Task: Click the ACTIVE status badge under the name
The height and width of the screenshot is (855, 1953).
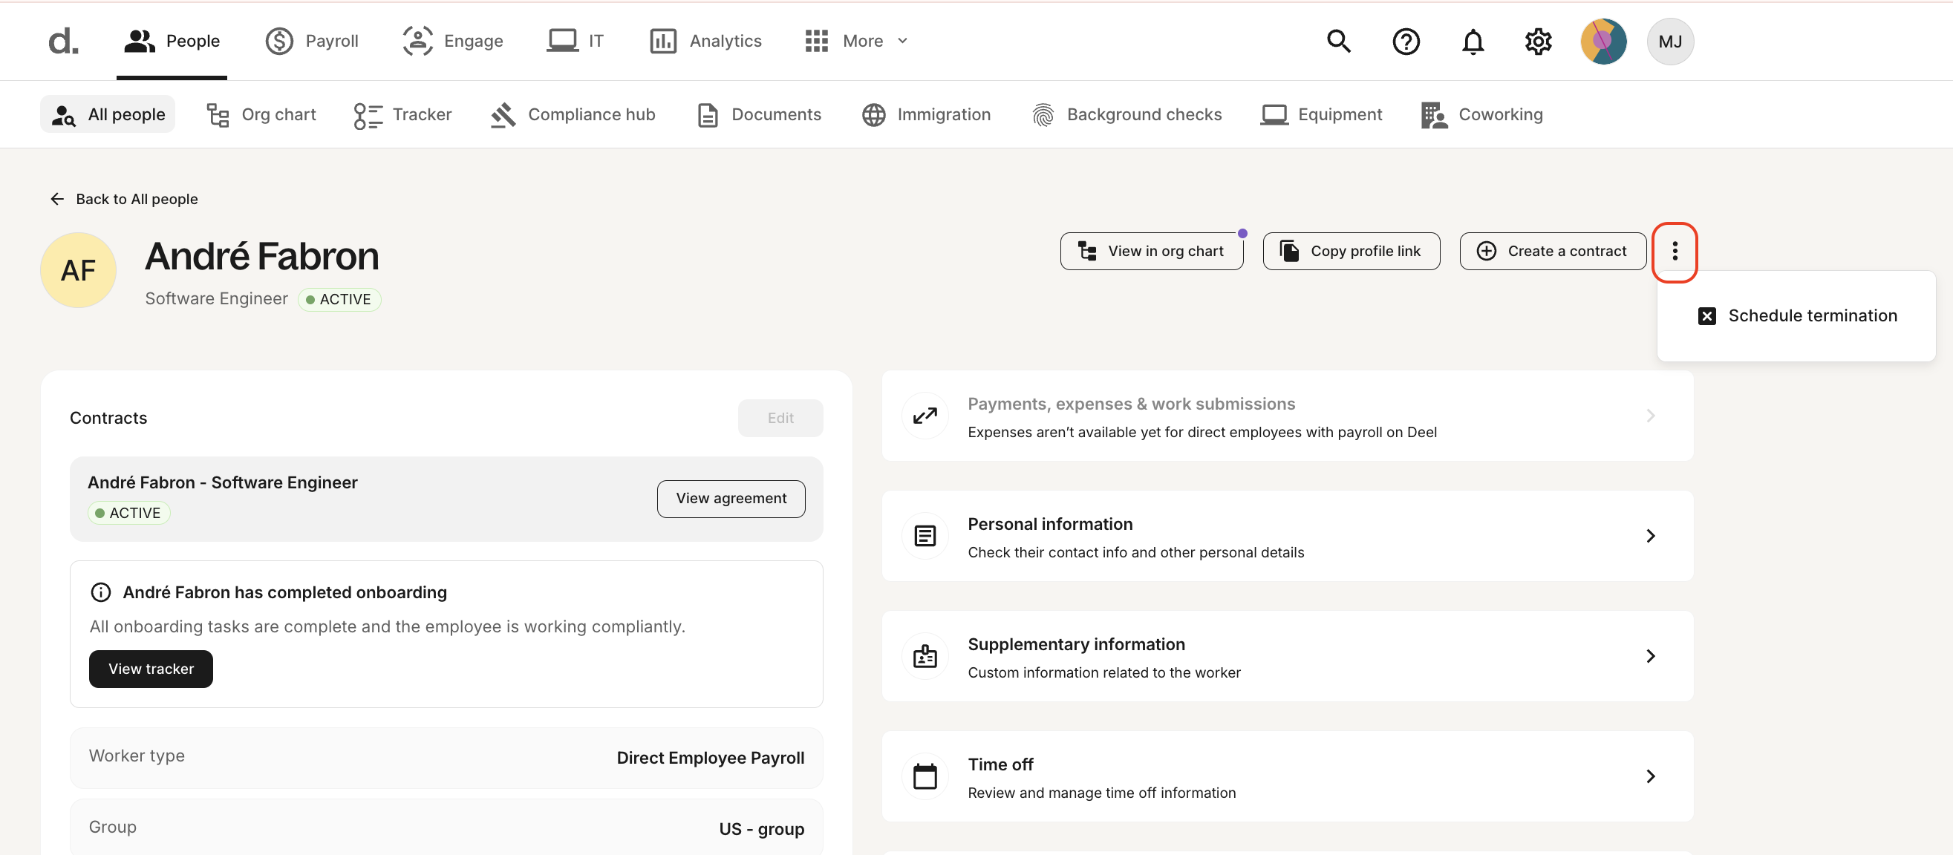Action: [339, 299]
